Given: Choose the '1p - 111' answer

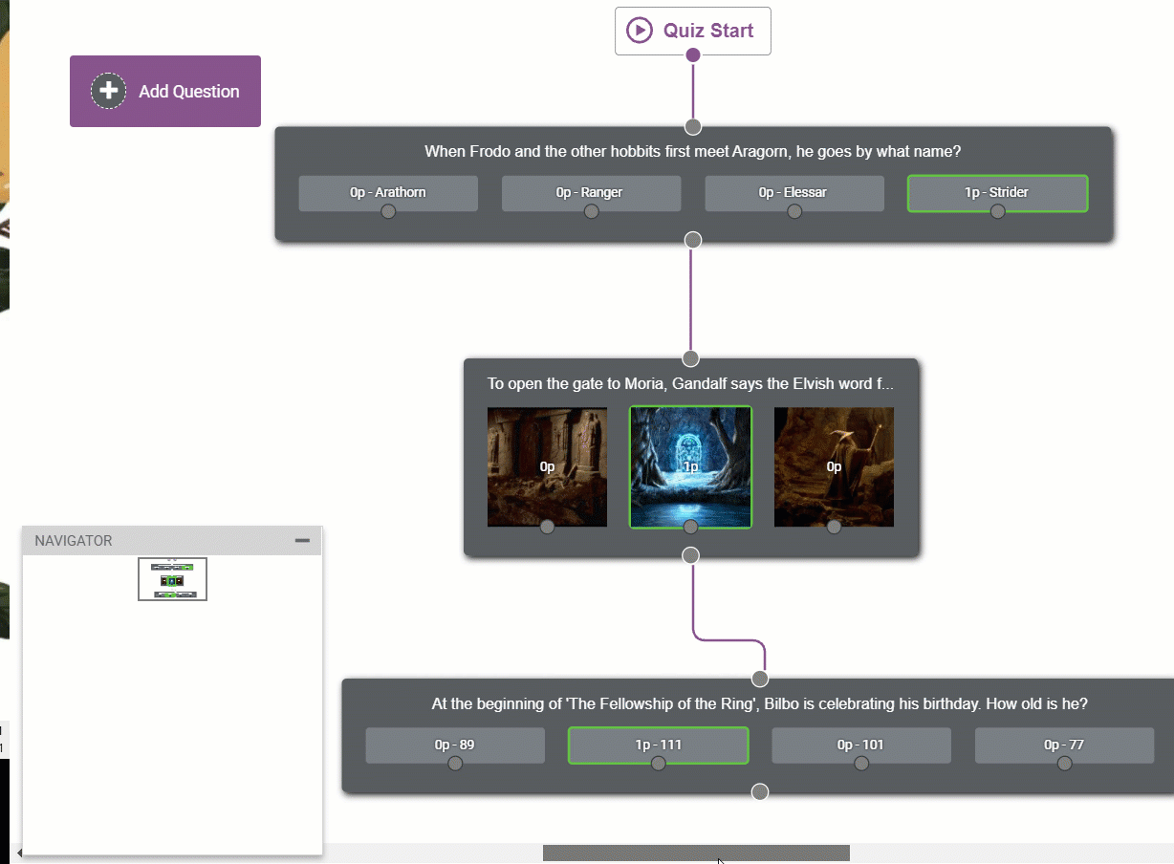Looking at the screenshot, I should pyautogui.click(x=658, y=745).
